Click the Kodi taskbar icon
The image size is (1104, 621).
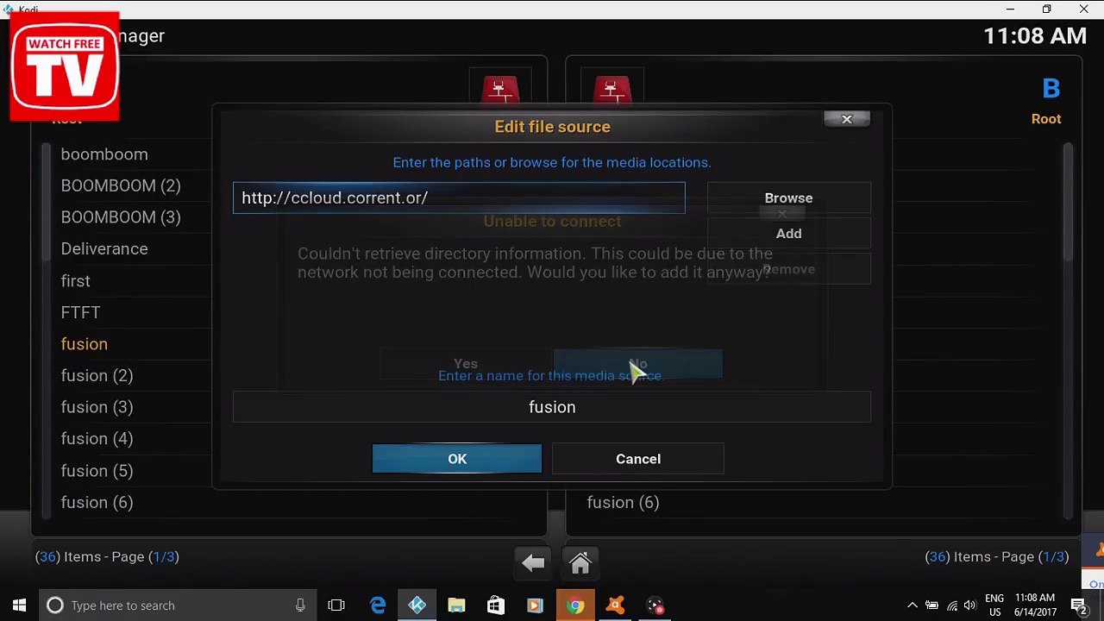pos(417,605)
